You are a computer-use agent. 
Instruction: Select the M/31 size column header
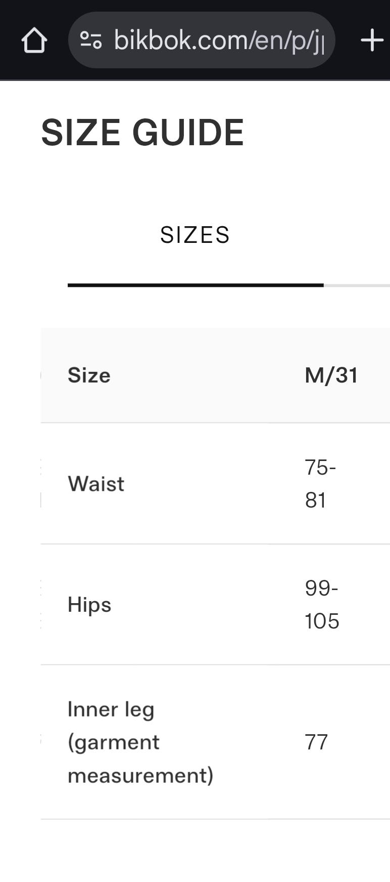pos(331,375)
